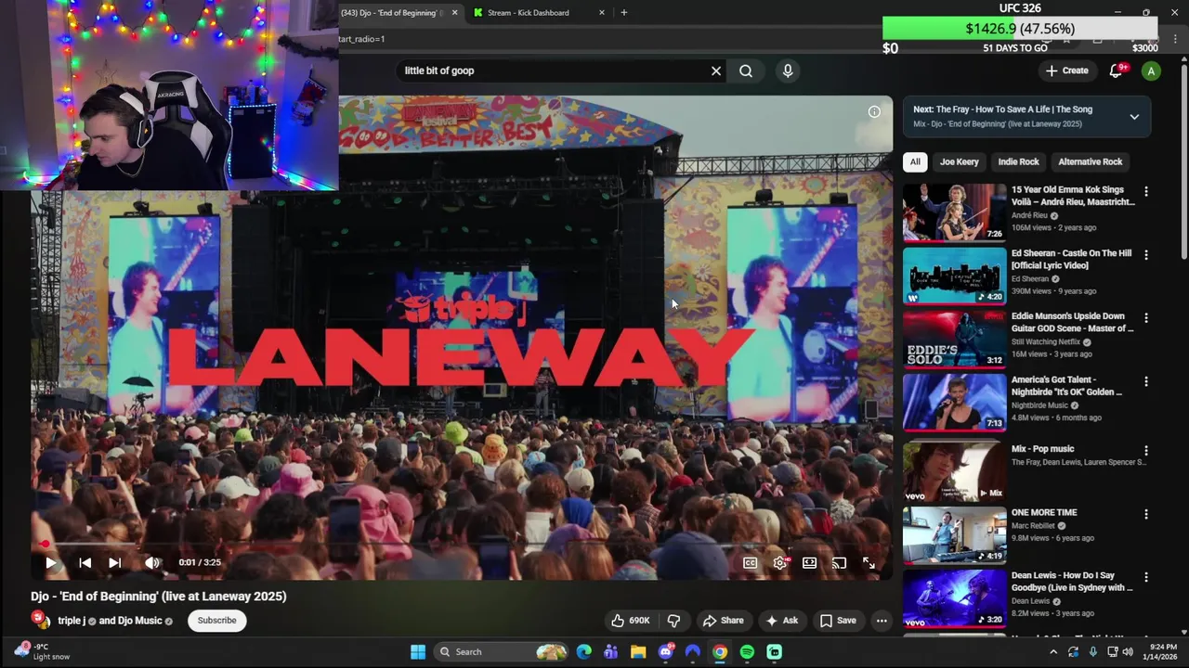
Task: Skip to previous video in player
Action: point(85,562)
